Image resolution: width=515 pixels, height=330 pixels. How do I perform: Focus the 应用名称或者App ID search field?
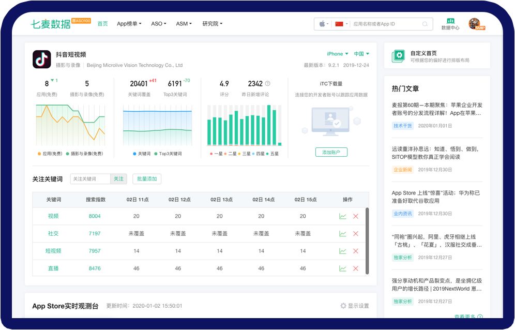point(386,24)
